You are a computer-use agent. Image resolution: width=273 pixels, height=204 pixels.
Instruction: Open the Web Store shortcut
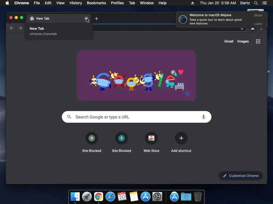pos(151,142)
